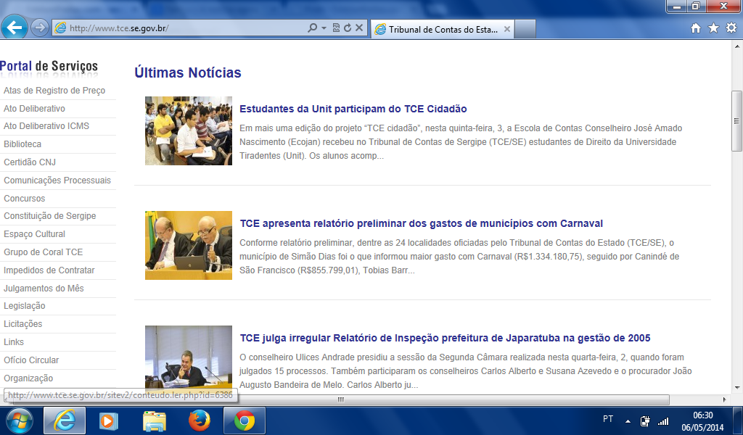Screen dimensions: 743x435
Task: Open Favorites star icon
Action: [x=713, y=28]
